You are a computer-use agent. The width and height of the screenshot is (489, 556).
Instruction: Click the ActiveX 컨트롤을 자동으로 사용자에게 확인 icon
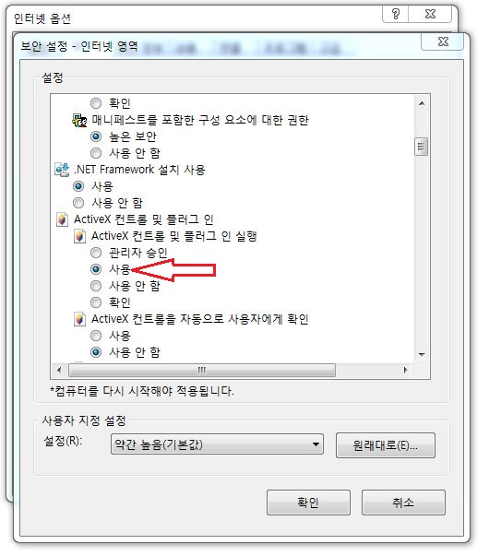coord(79,319)
